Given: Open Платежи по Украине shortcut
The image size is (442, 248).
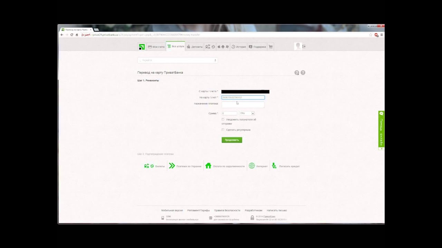Looking at the screenshot, I should click(185, 166).
